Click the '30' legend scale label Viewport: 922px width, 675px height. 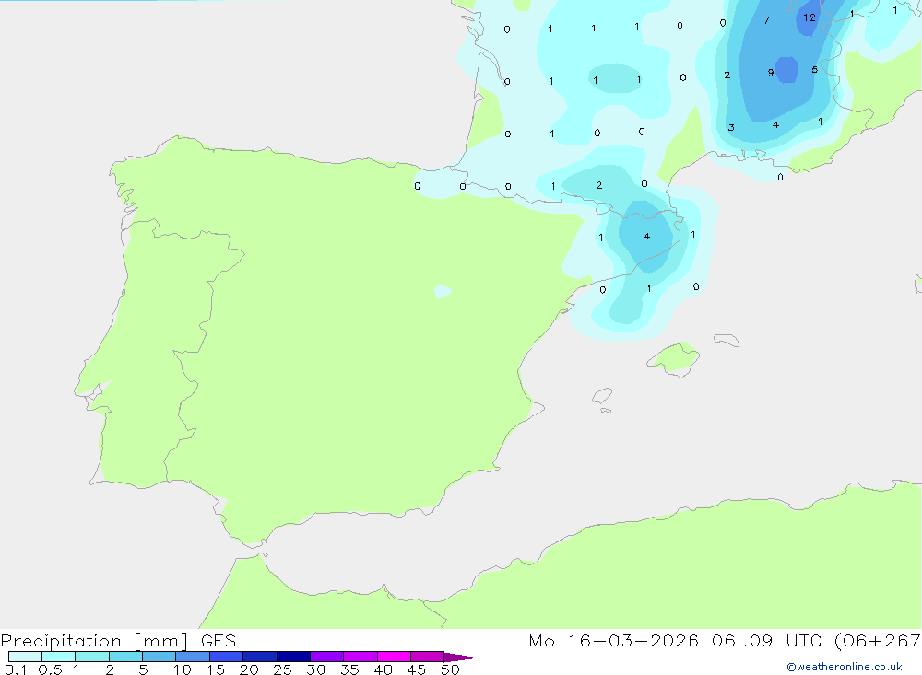(315, 669)
